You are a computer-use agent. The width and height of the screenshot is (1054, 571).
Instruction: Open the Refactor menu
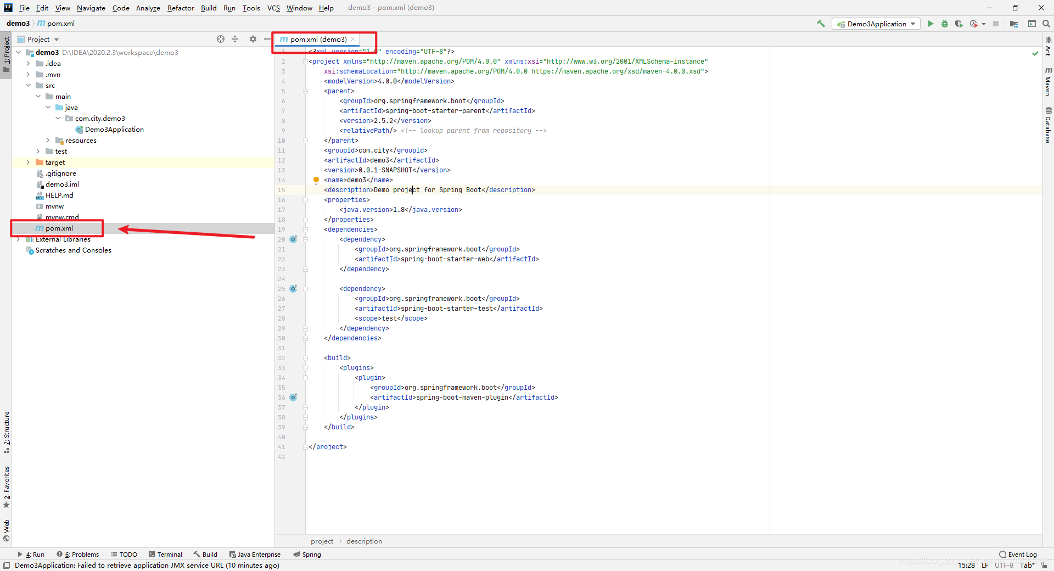pyautogui.click(x=181, y=8)
